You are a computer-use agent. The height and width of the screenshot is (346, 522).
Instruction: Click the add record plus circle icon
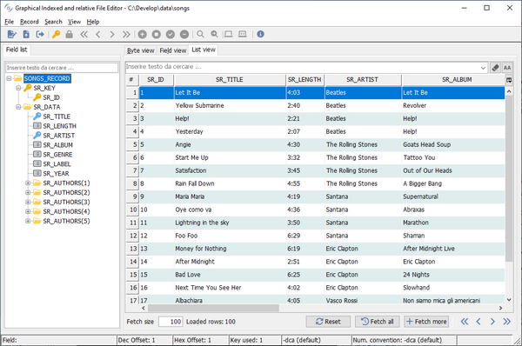point(142,34)
